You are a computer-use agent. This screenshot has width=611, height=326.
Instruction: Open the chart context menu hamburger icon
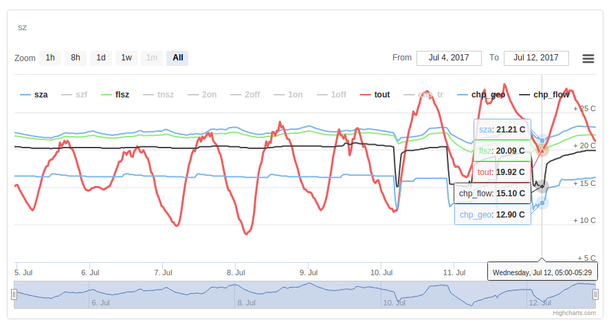coord(588,58)
